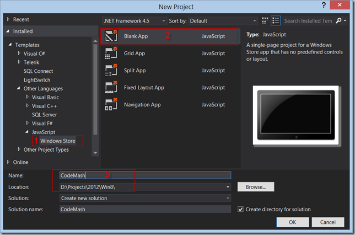Select the Navigation App template icon
This screenshot has height=235, width=355.
pyautogui.click(x=111, y=104)
